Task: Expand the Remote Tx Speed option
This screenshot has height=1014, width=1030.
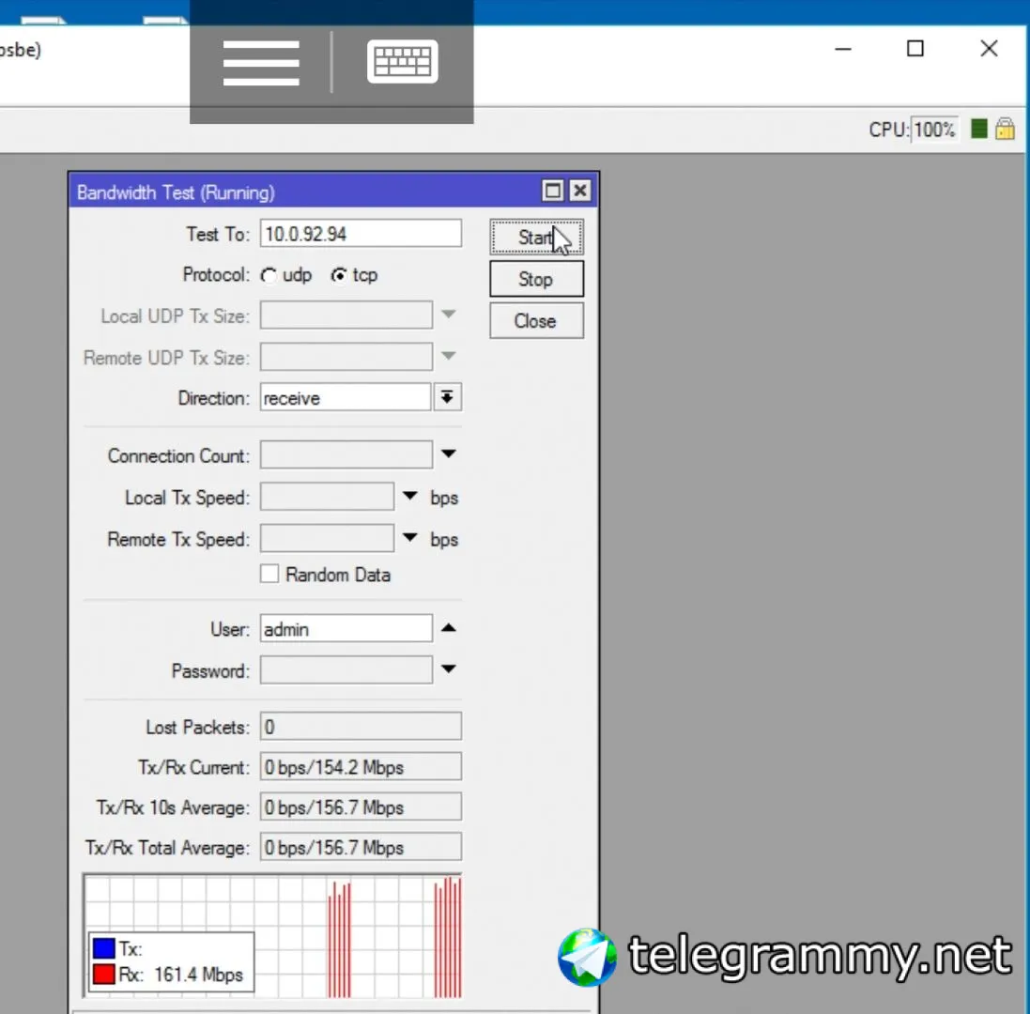Action: 410,538
